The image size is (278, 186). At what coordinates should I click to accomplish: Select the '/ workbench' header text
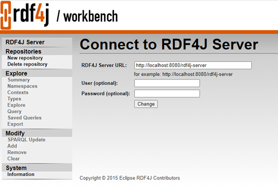click(87, 16)
